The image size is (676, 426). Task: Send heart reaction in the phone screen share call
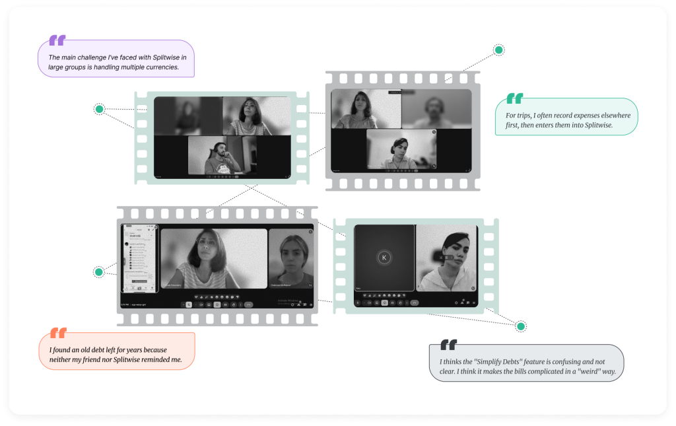pyautogui.click(x=196, y=295)
